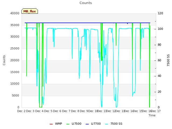Click the 15000 left axis tick label

coord(15,72)
